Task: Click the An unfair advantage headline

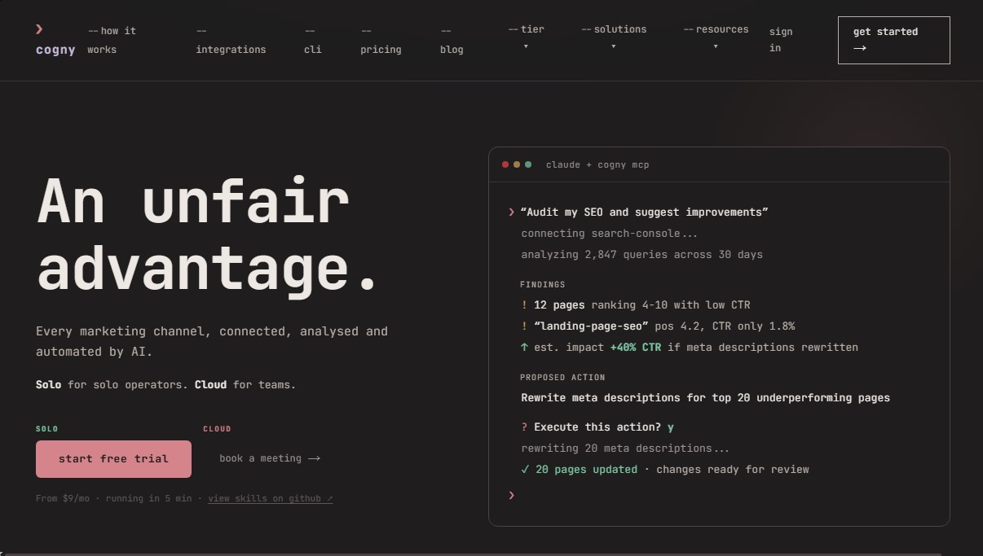Action: pyautogui.click(x=209, y=235)
